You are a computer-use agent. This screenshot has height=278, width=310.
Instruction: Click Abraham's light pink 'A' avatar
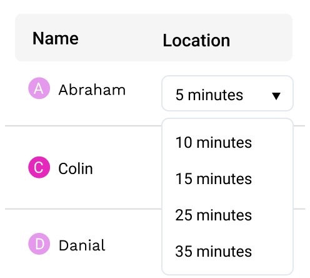tap(39, 88)
